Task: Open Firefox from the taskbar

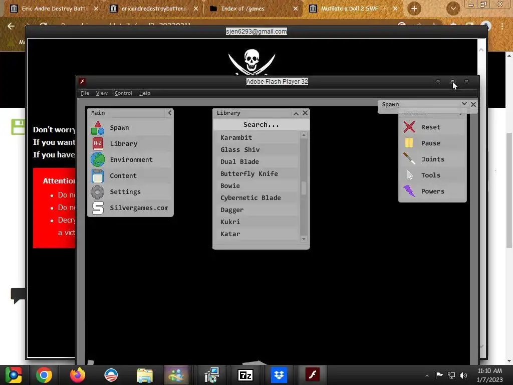Action: pyautogui.click(x=78, y=375)
